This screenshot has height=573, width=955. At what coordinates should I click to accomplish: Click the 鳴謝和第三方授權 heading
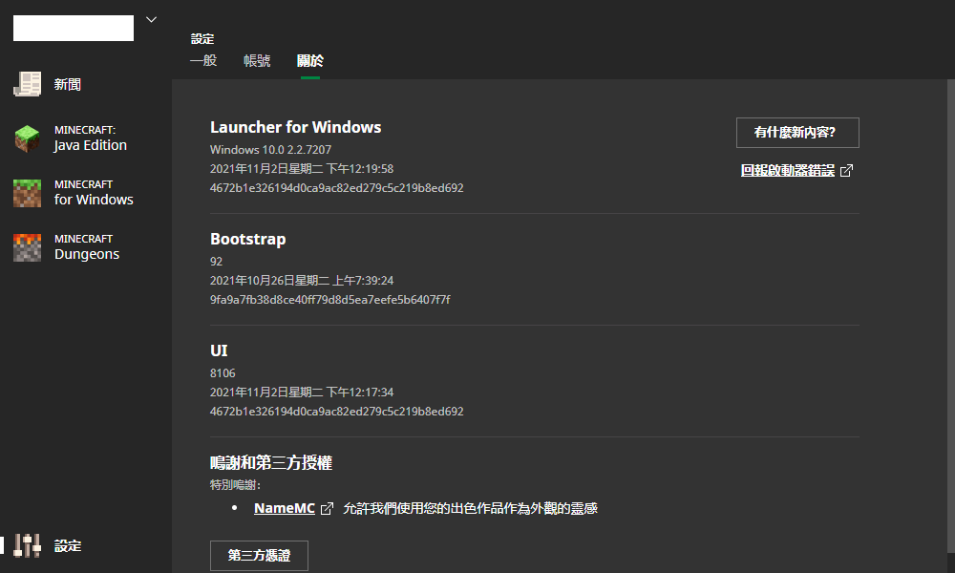[271, 463]
